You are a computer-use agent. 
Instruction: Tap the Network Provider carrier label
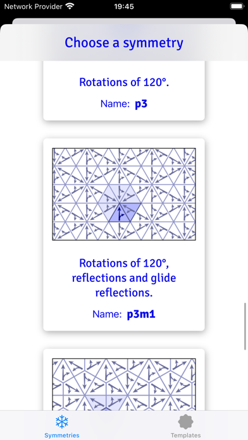click(33, 6)
